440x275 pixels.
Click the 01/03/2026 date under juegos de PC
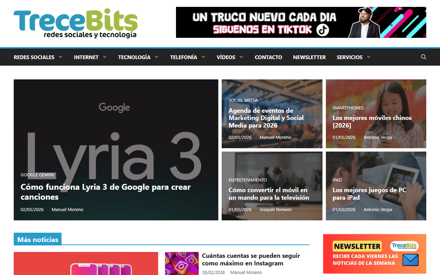(344, 209)
